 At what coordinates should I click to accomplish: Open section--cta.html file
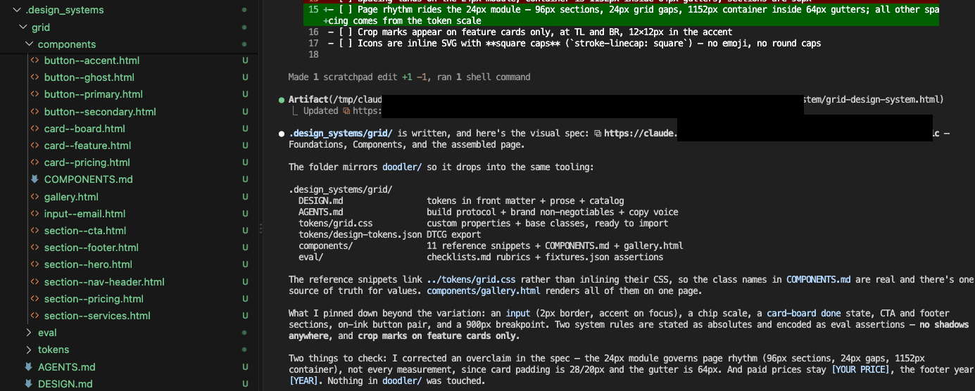(x=85, y=231)
